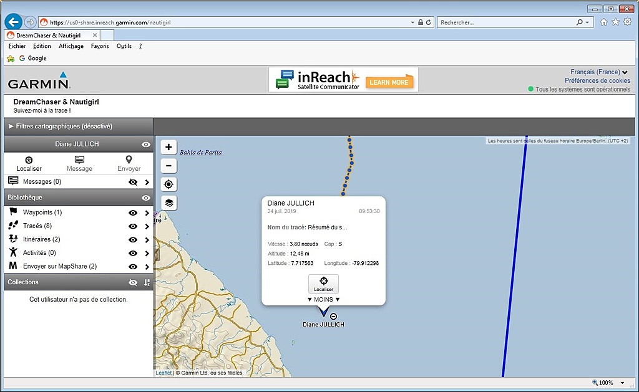Open the browser settings gear icon
Image resolution: width=639 pixels, height=392 pixels.
[x=628, y=22]
